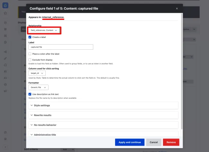Check the Exclude from display option
This screenshot has height=152, width=209.
[x=30, y=60]
